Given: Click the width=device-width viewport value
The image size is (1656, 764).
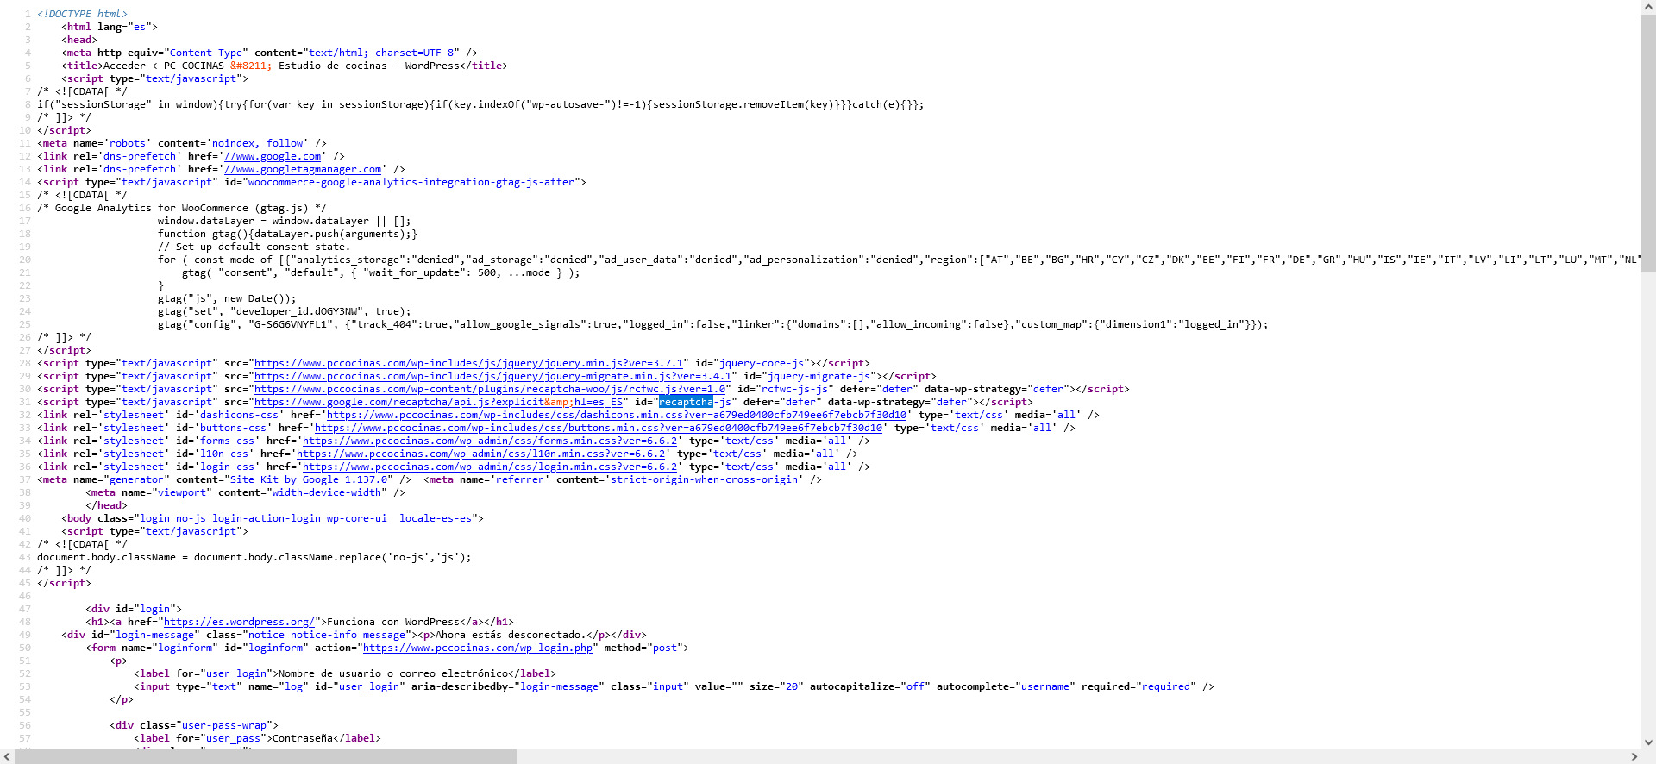Looking at the screenshot, I should pyautogui.click(x=327, y=492).
